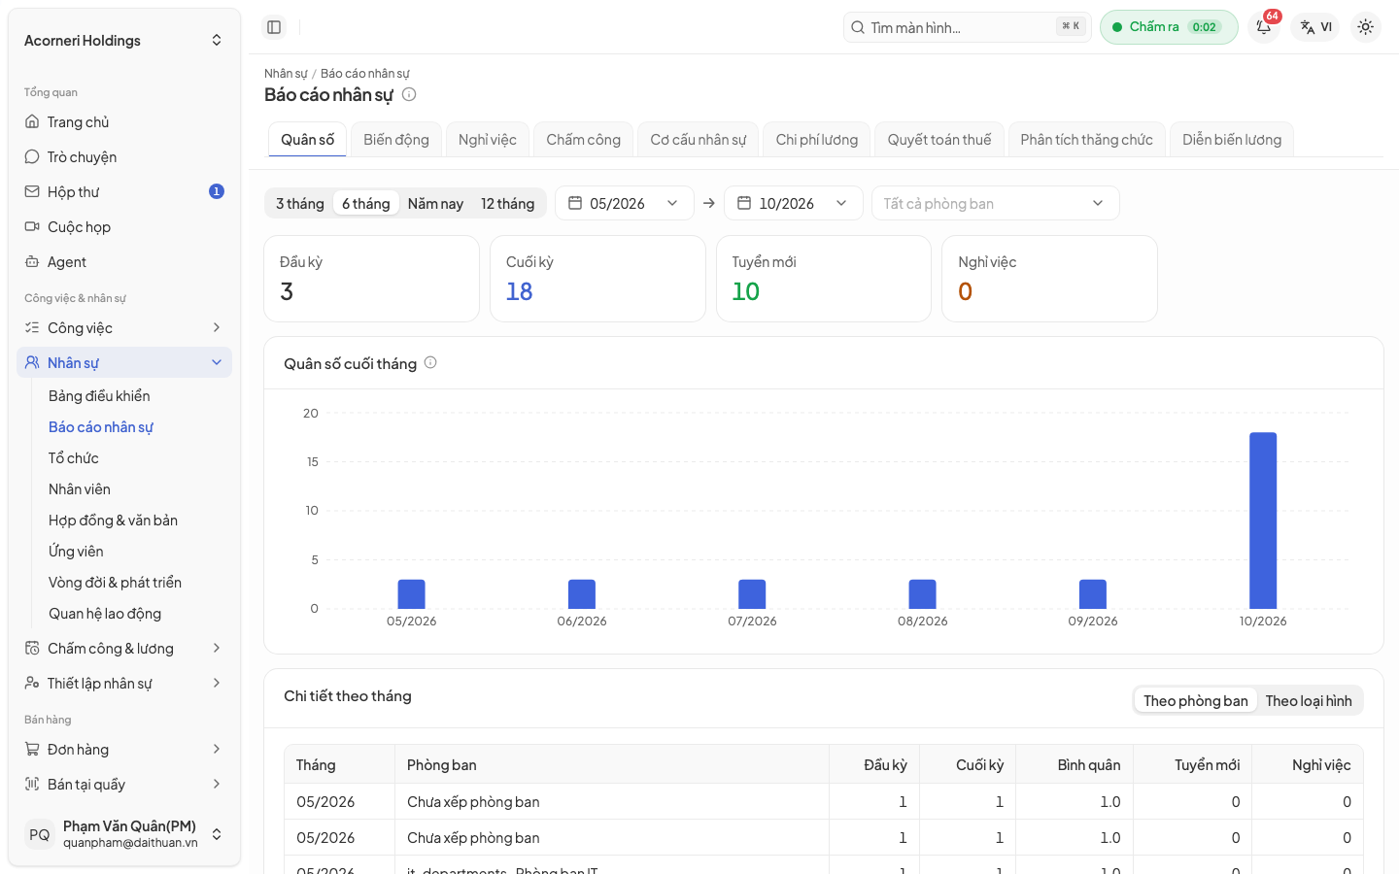Focus the Tìm màn hình search field
Screen dimensions: 1399x874
pos(968,27)
